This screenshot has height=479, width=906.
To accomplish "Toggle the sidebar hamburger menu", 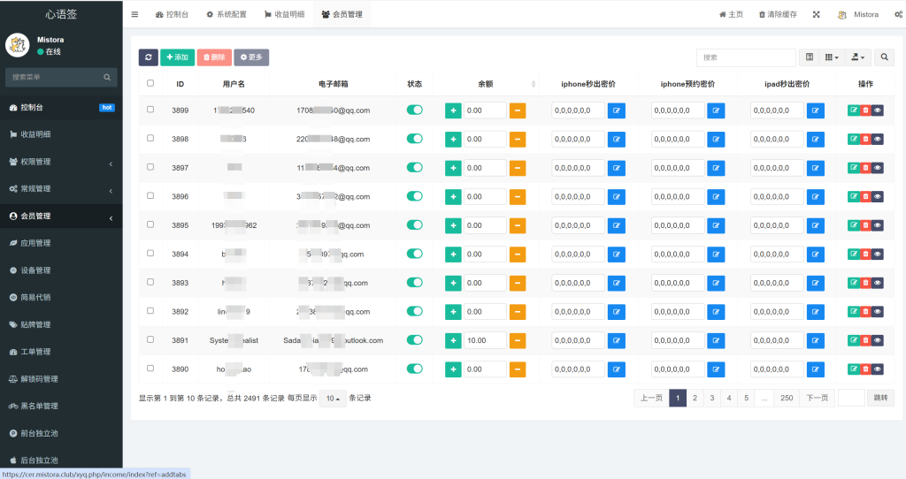I will [134, 14].
